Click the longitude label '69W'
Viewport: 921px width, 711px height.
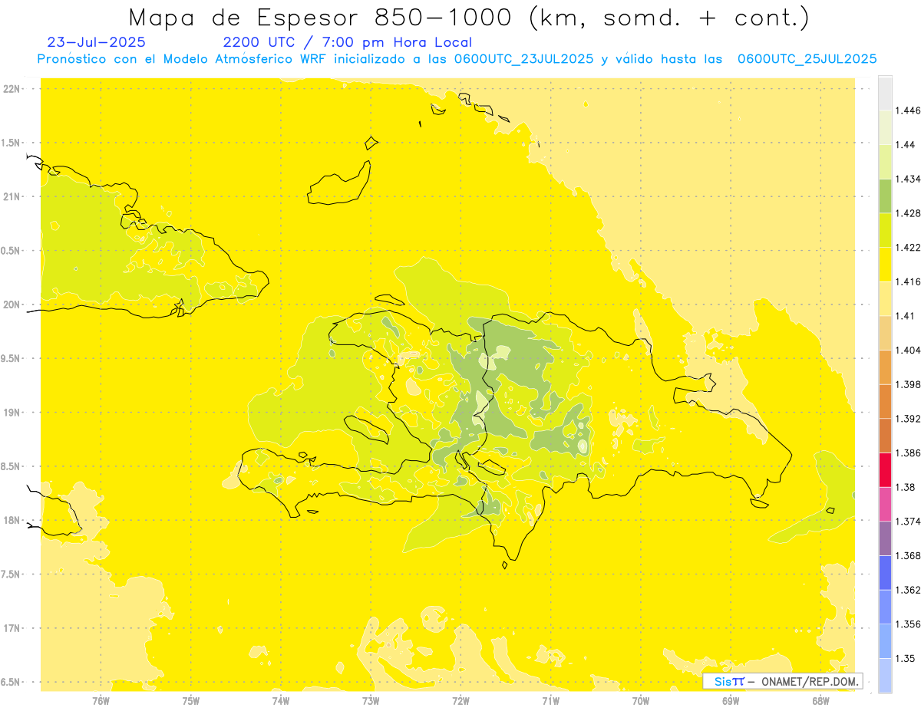pos(731,700)
